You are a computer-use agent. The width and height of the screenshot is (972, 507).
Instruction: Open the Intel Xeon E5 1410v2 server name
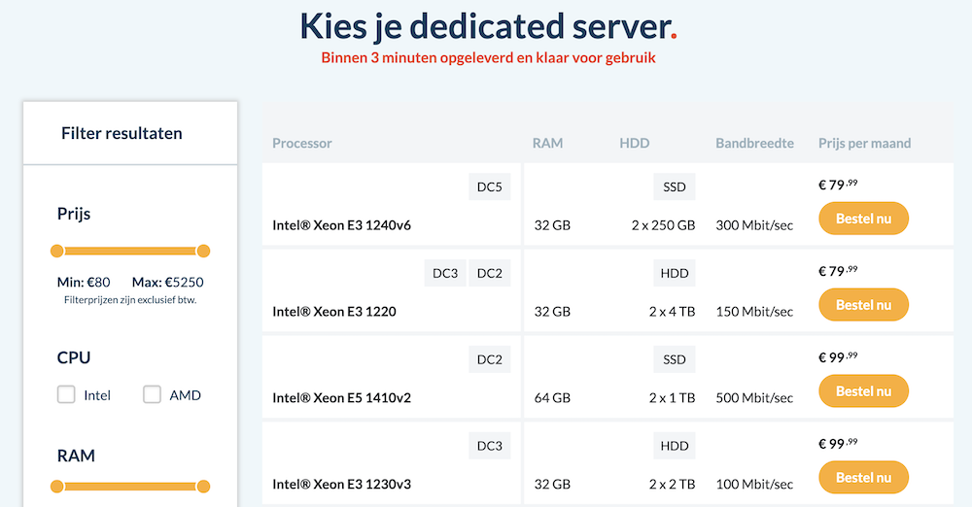click(341, 398)
